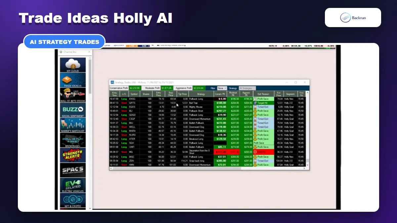Sort by the L/S column header
Viewport: 397px width, 223px height.
pyautogui.click(x=124, y=94)
